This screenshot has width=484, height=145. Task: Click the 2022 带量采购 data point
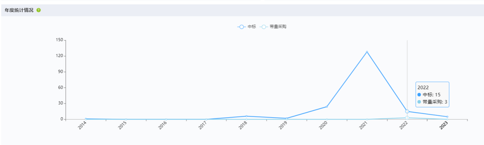(x=407, y=118)
